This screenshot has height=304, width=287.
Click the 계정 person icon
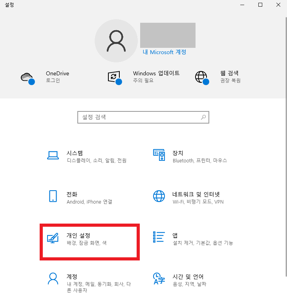pos(53,279)
